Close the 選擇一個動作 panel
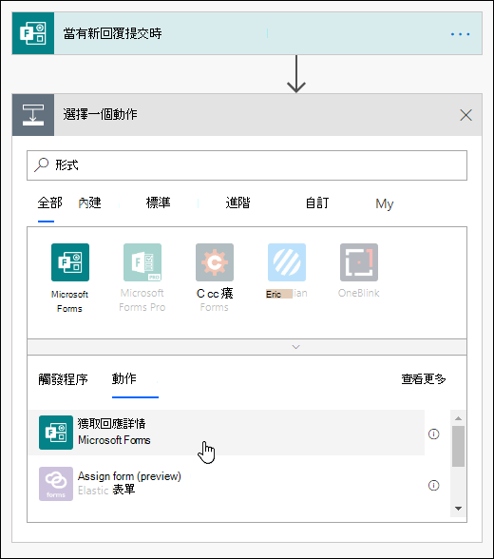494x559 pixels. [465, 115]
